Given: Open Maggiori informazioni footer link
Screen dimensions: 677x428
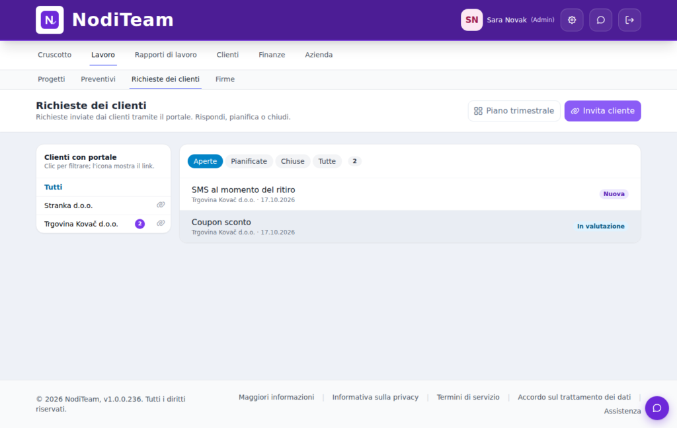Looking at the screenshot, I should [276, 398].
